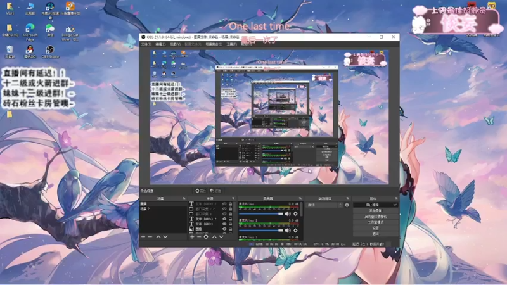Open transition properties gear icon

[347, 205]
